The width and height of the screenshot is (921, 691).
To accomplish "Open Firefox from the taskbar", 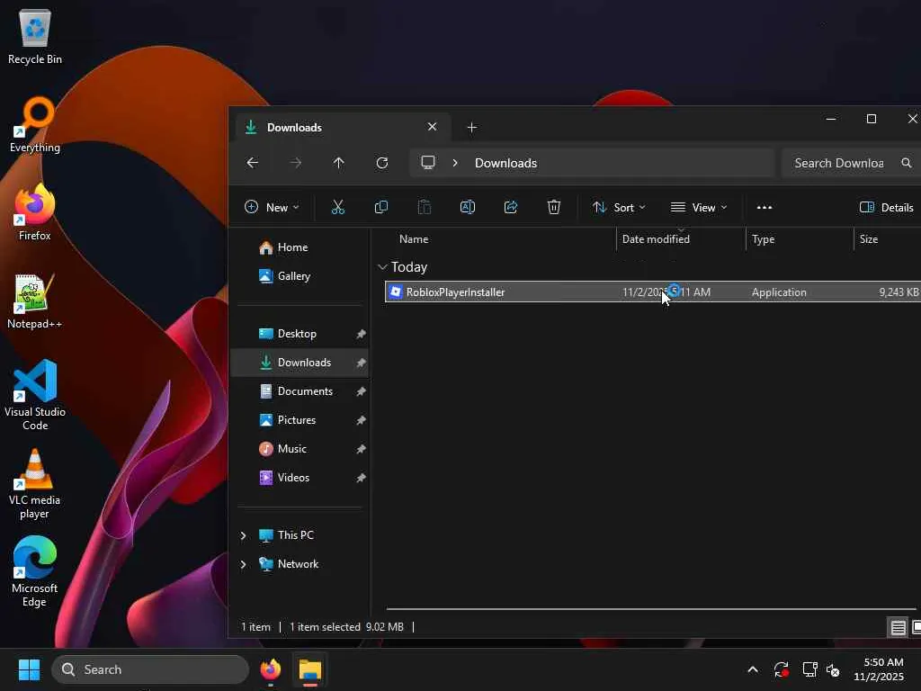I will pos(271,669).
